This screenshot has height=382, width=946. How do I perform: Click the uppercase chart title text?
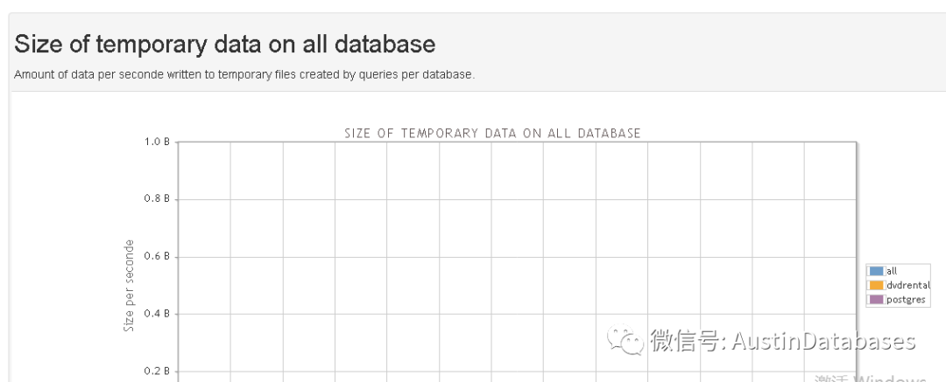pos(492,134)
